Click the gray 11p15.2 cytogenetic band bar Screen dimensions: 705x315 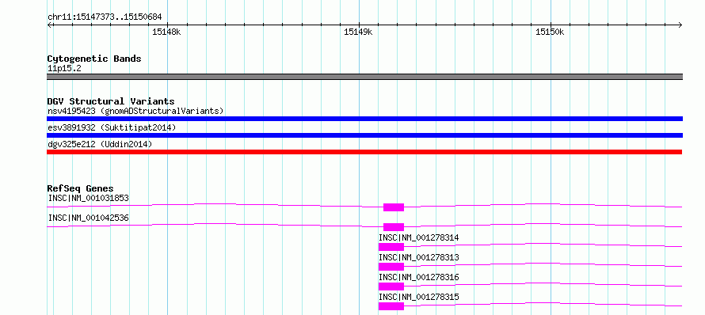click(x=364, y=77)
